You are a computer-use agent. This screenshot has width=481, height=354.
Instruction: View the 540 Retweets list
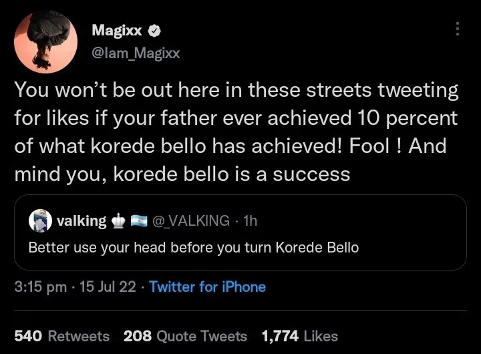[x=61, y=336]
